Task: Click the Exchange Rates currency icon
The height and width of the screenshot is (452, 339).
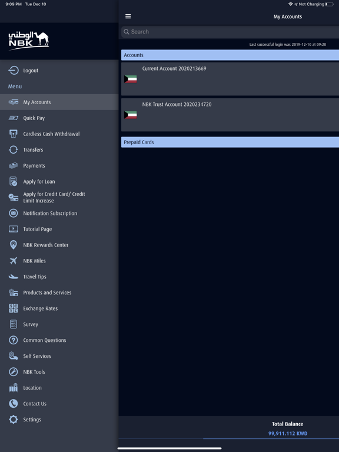Action: (x=14, y=308)
